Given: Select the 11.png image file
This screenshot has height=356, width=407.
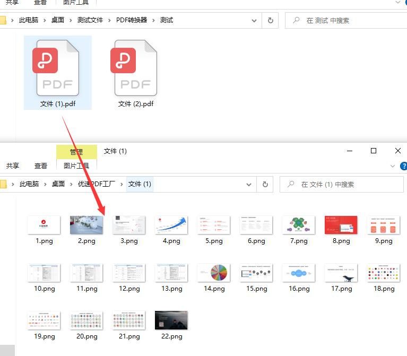Looking at the screenshot, I should (86, 273).
